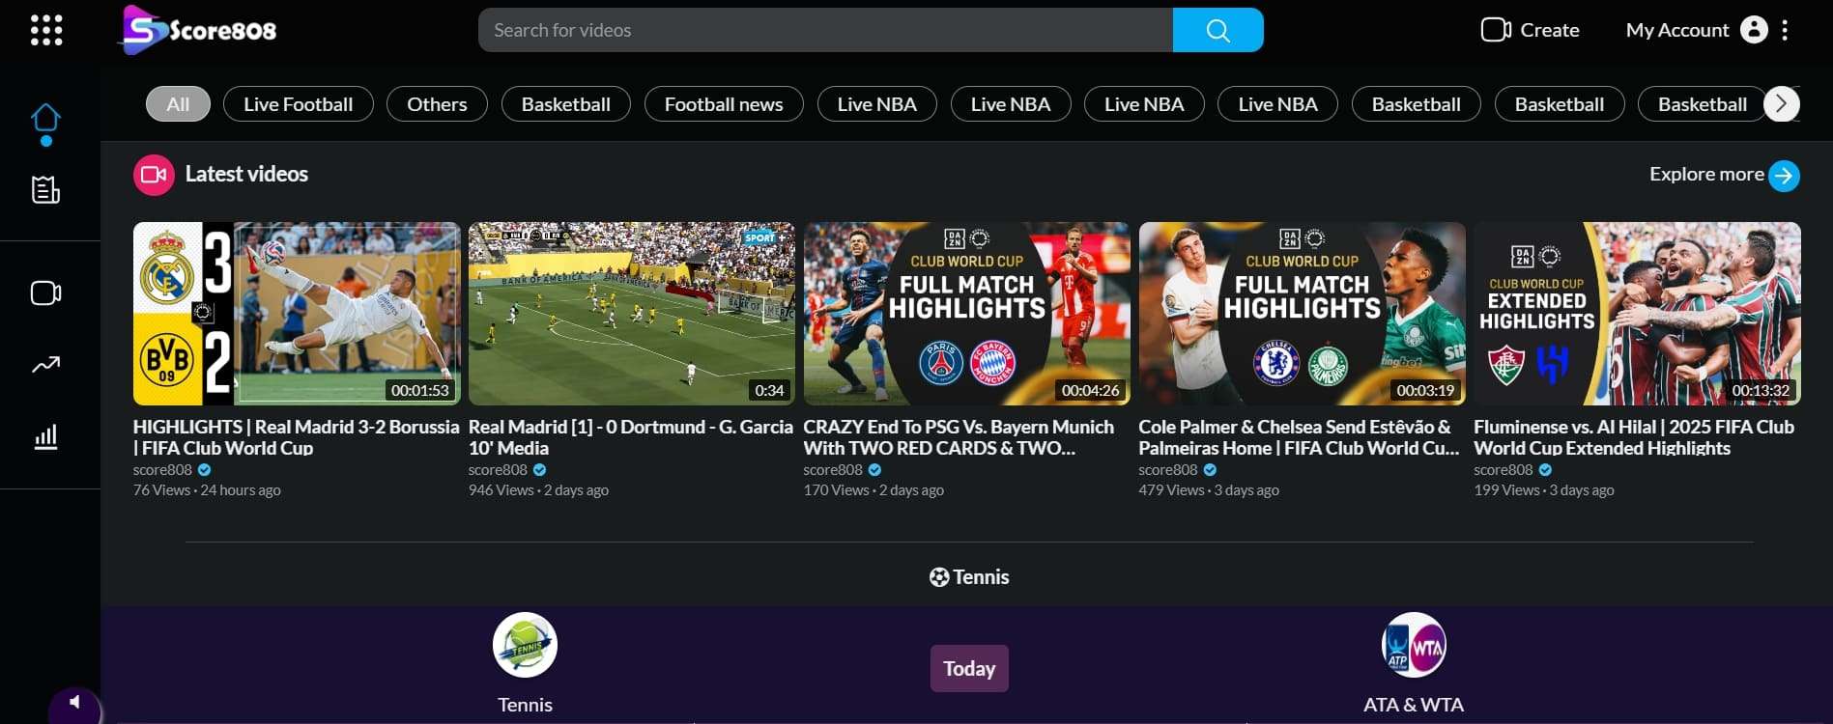Click the Create video camera icon
The height and width of the screenshot is (724, 1833).
(1496, 30)
